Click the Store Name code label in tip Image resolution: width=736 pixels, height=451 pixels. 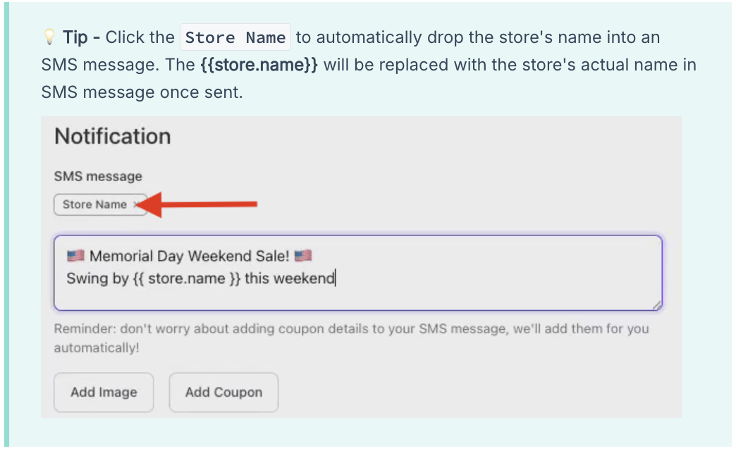pyautogui.click(x=235, y=37)
